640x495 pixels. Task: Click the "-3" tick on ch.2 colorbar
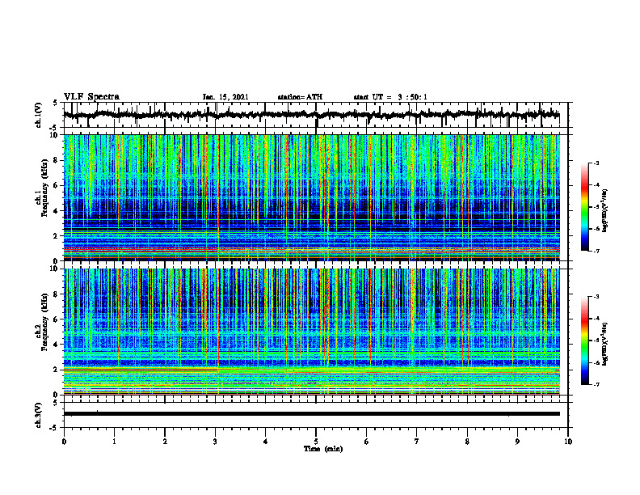(596, 297)
